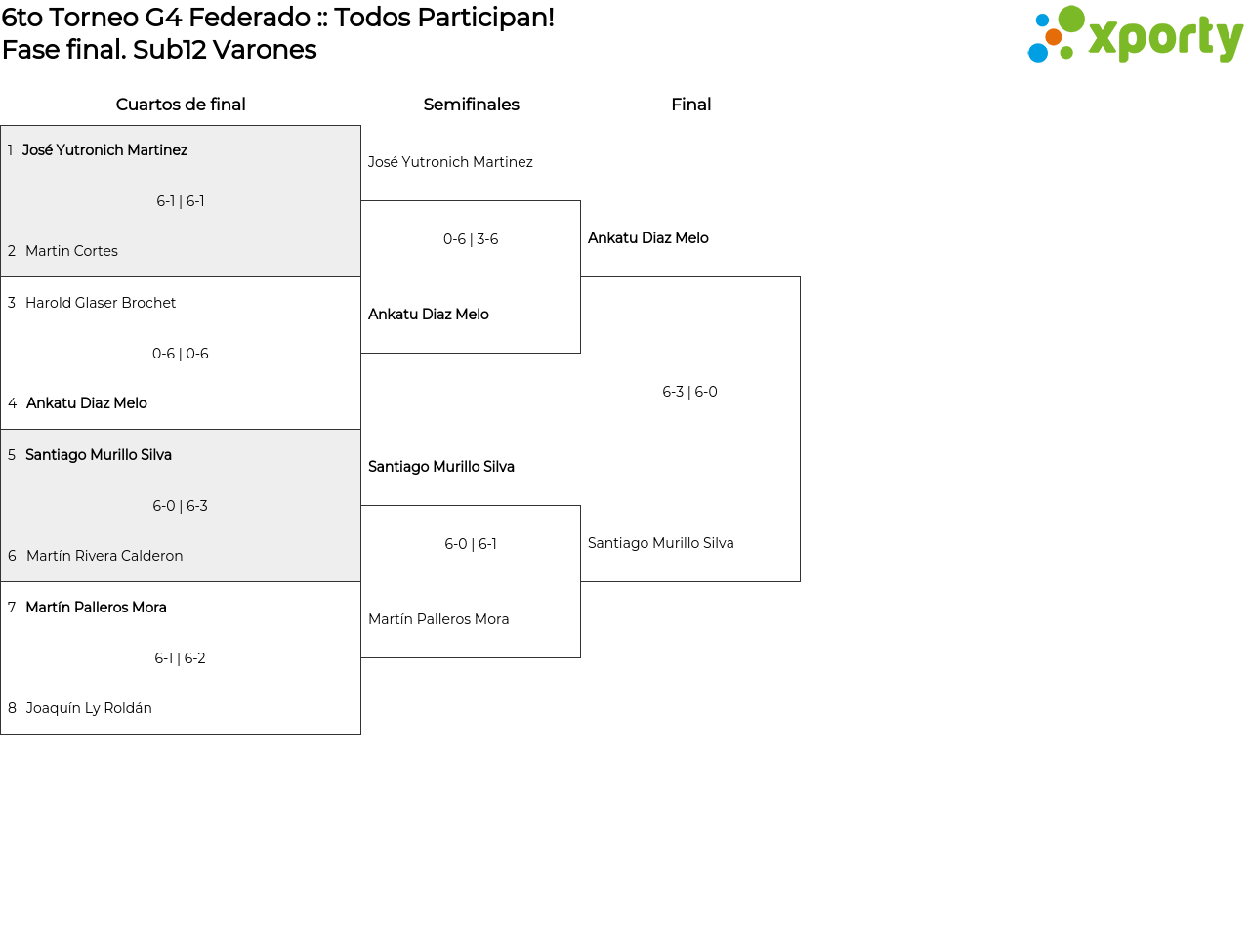Click the 6-0 | 6-3 quarterfinal score

click(181, 506)
